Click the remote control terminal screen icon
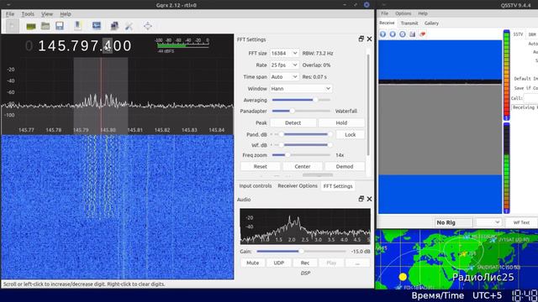Viewport: 538px width, 302px height. coord(97,26)
